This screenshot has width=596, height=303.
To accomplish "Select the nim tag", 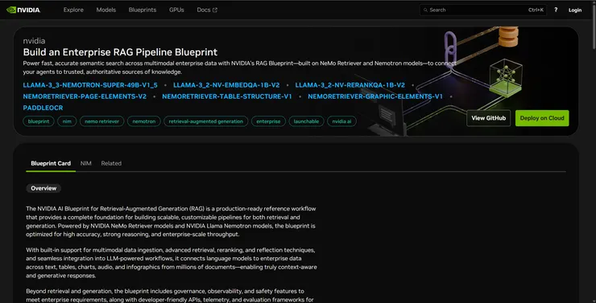I will tap(67, 121).
